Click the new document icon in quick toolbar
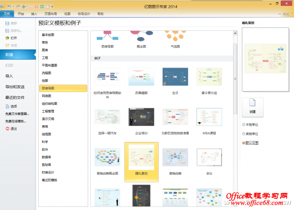Viewport: 294px width, 210px height. pyautogui.click(x=48, y=6)
